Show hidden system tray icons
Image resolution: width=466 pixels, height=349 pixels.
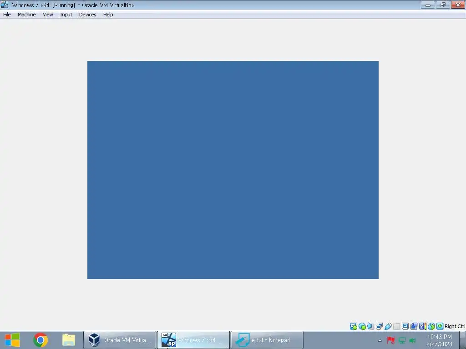380,340
